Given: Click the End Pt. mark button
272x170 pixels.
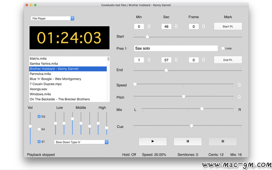Looking at the screenshot, I should pos(228,60).
